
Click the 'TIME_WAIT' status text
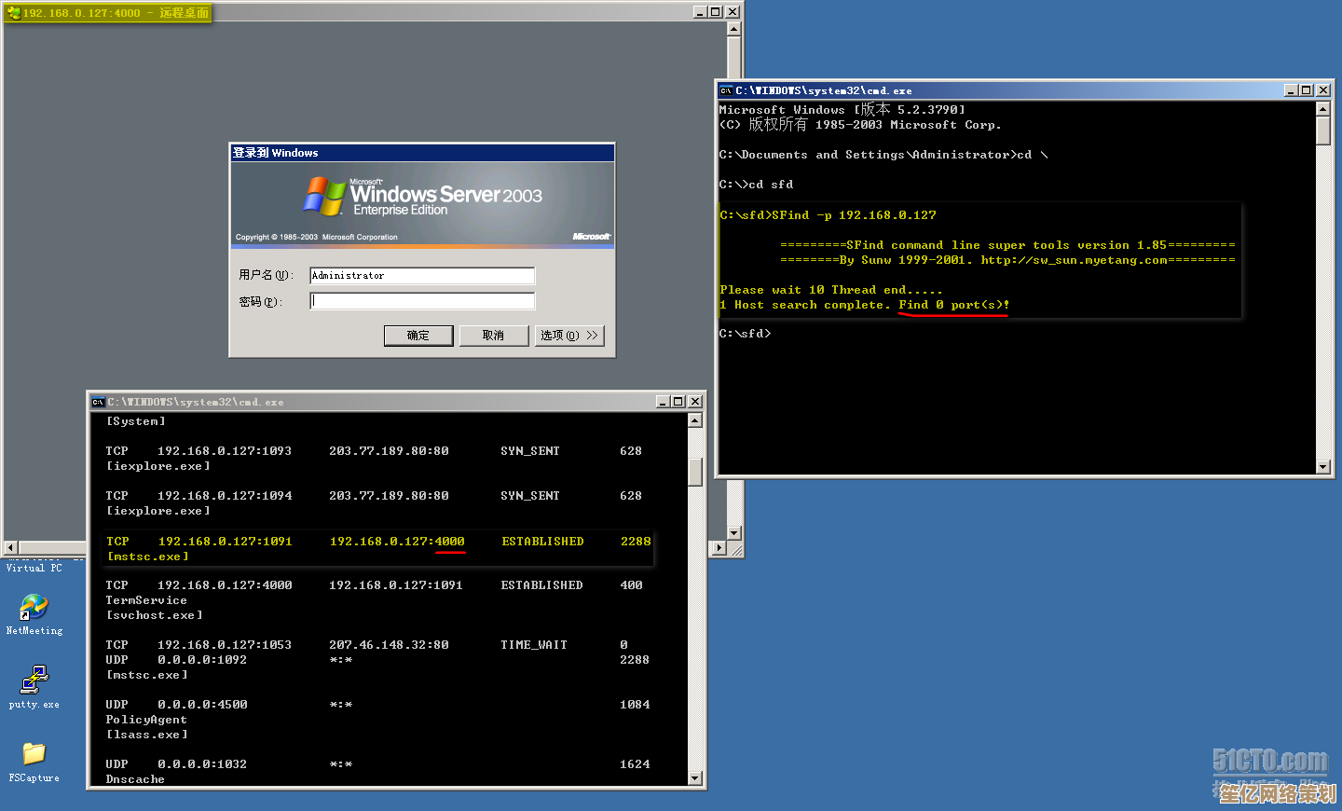pyautogui.click(x=534, y=645)
